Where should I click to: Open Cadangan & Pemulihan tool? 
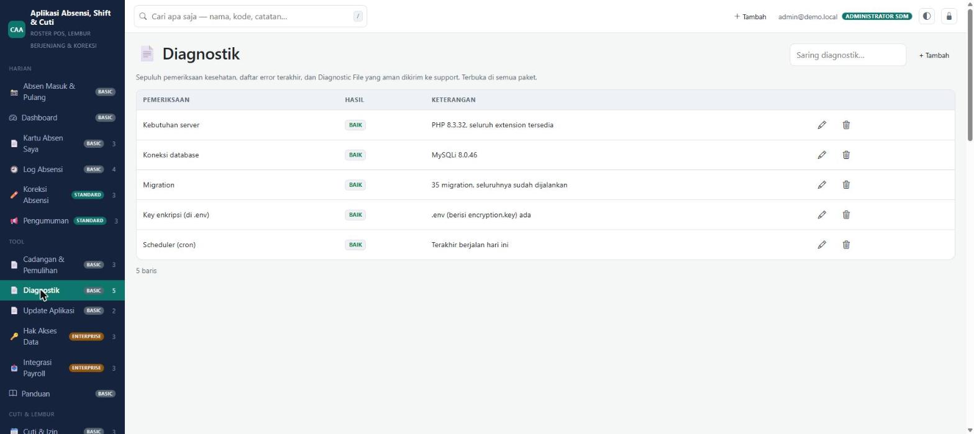point(62,265)
